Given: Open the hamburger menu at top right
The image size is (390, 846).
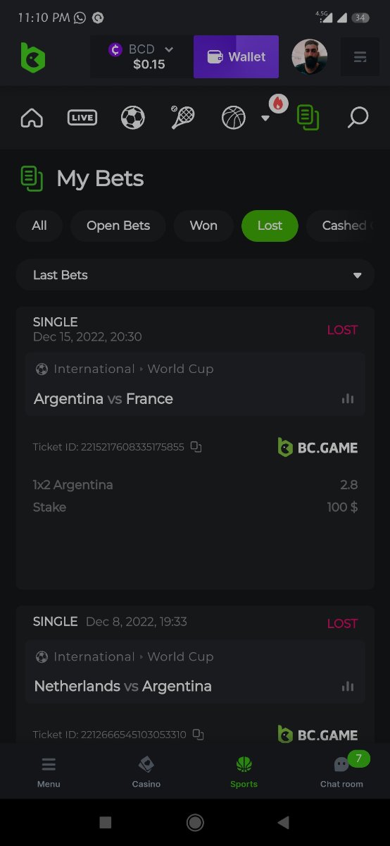Looking at the screenshot, I should coord(360,57).
